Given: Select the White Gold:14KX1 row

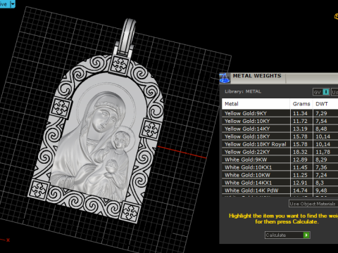Looking at the screenshot, I should pos(280,183).
